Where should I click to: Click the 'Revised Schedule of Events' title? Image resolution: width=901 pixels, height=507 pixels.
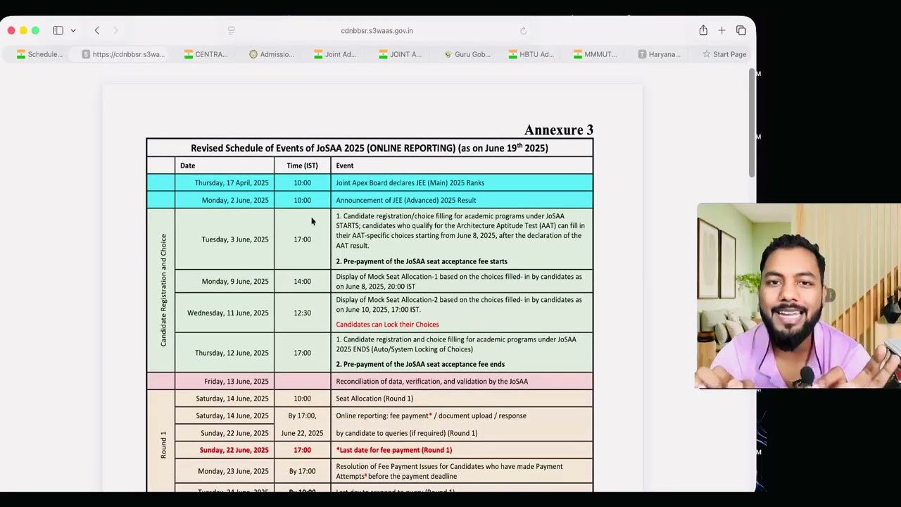coord(369,148)
